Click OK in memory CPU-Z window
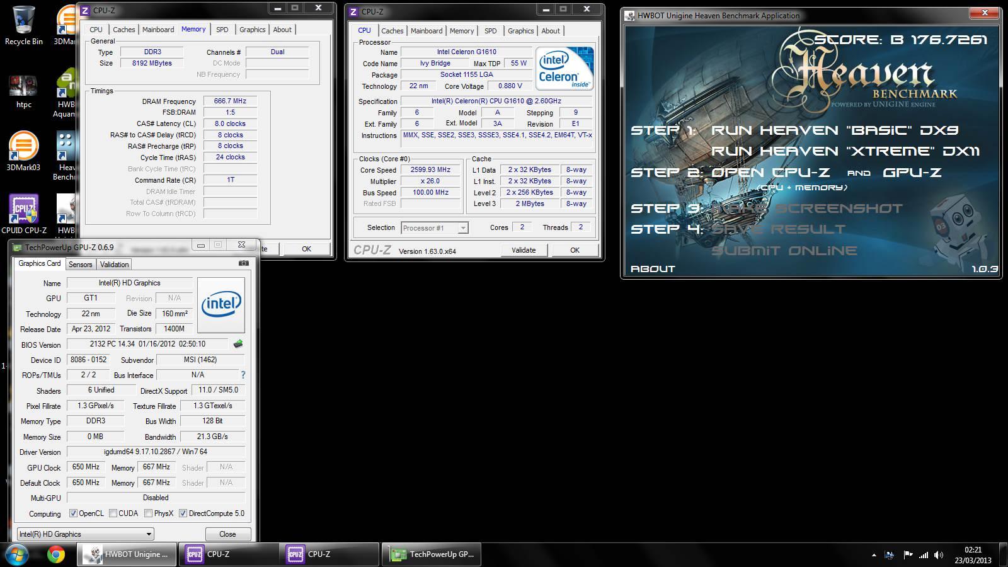1008x567 pixels. click(x=306, y=249)
